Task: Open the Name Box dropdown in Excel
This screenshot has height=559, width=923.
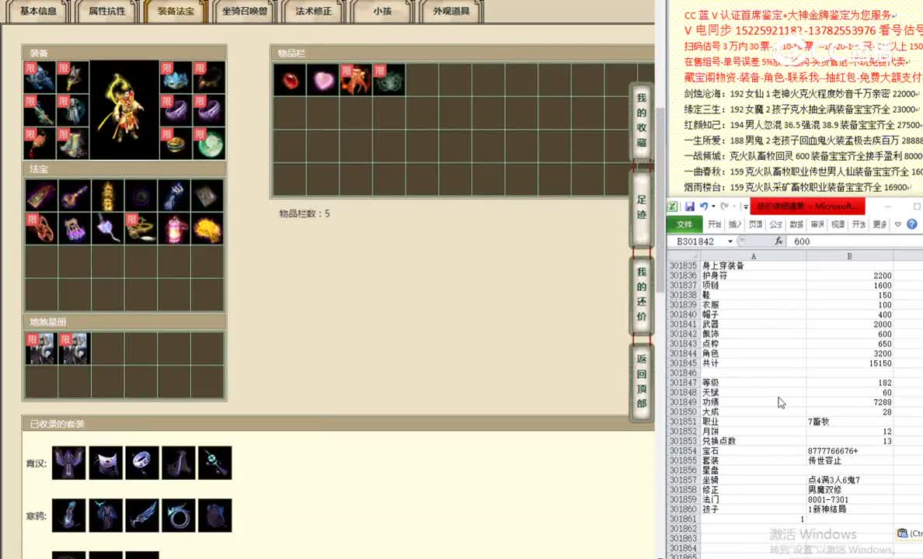Action: (729, 241)
